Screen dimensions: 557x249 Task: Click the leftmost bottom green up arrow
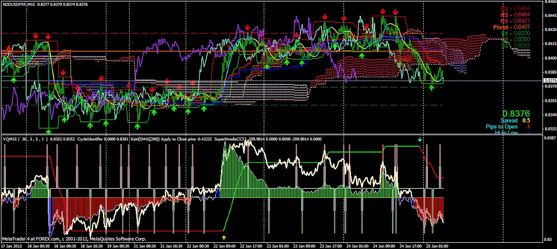[48, 131]
